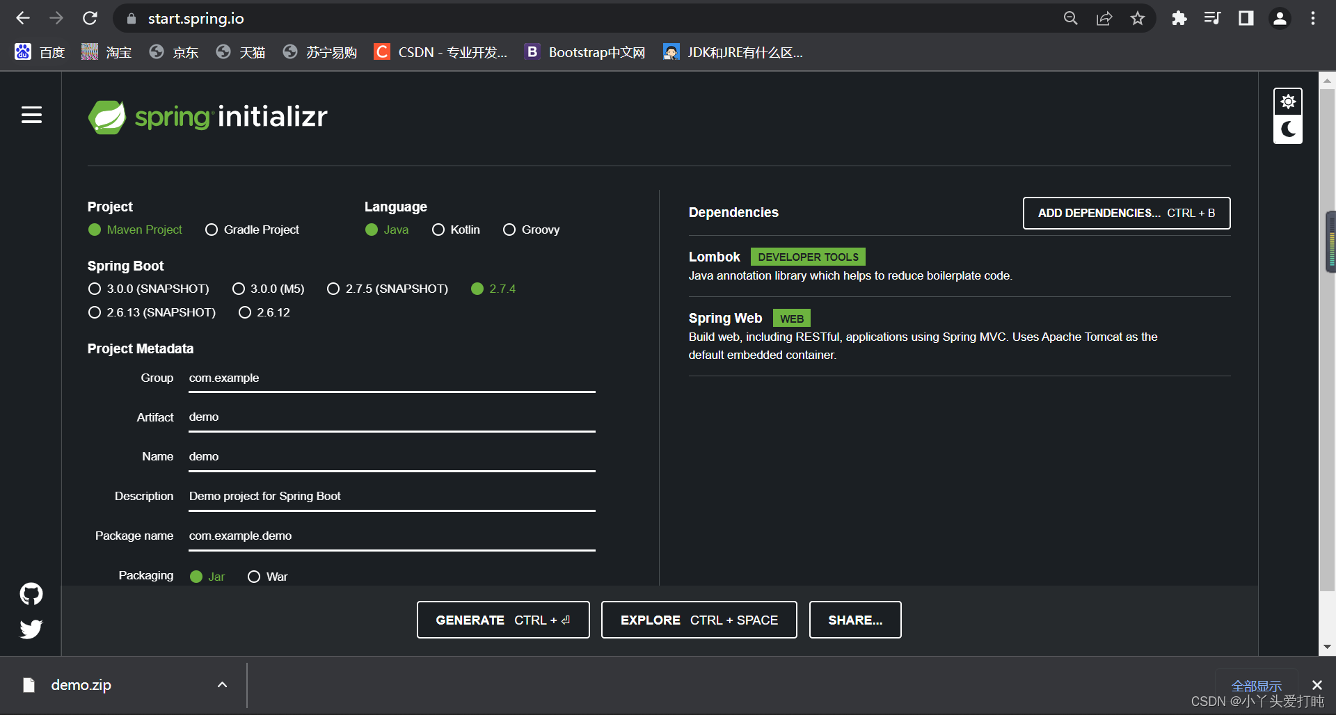This screenshot has width=1336, height=715.
Task: Reload the start.spring.io page
Action: coord(90,18)
